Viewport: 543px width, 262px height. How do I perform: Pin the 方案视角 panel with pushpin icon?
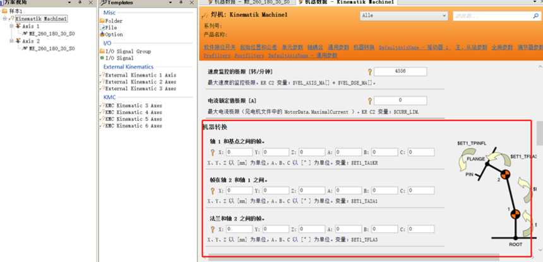tap(80, 3)
